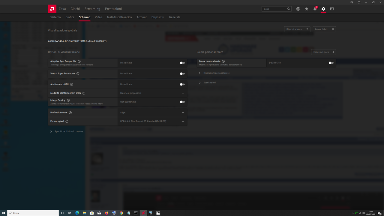Switch to the Grafica tab

(x=70, y=17)
